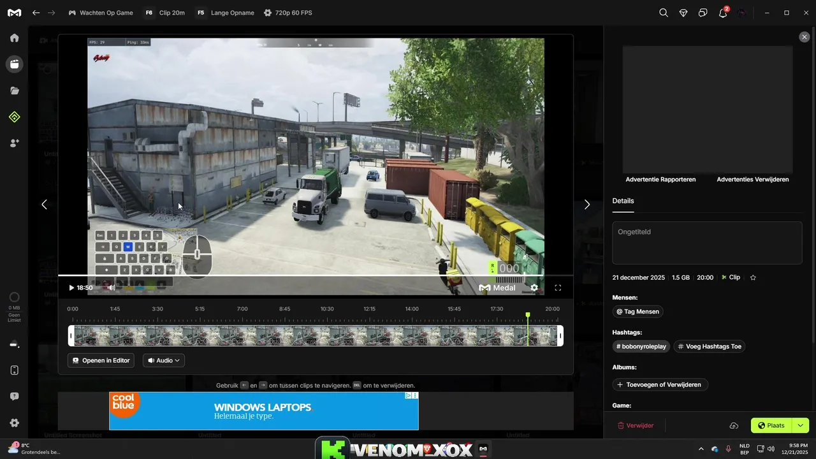The height and width of the screenshot is (459, 816).
Task: Go back with the left arrow in the title bar
Action: pyautogui.click(x=36, y=13)
